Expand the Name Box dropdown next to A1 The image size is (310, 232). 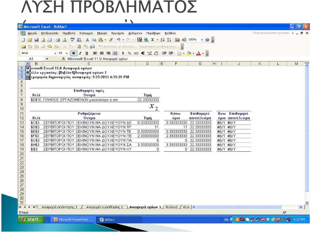47,59
